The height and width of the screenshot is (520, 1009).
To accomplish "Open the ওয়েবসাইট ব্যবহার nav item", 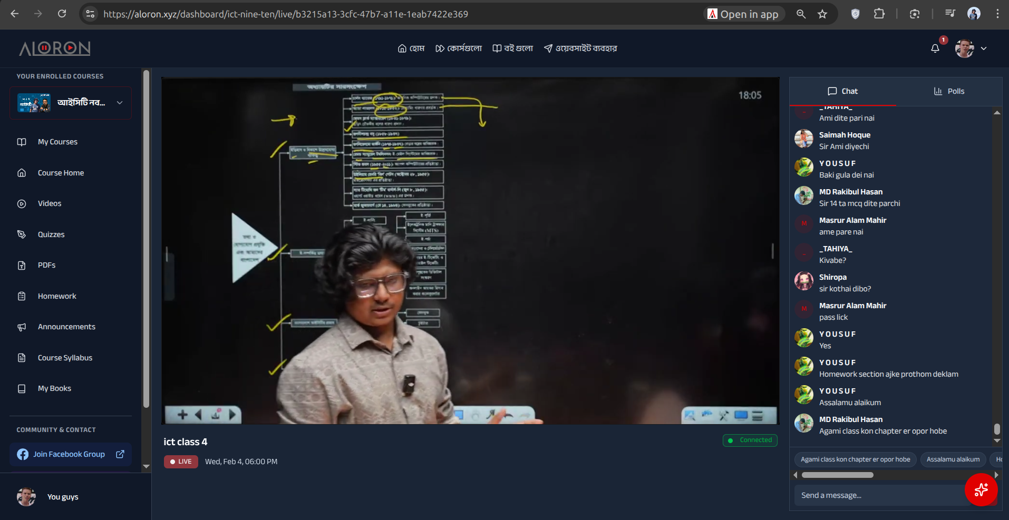I will coord(580,48).
